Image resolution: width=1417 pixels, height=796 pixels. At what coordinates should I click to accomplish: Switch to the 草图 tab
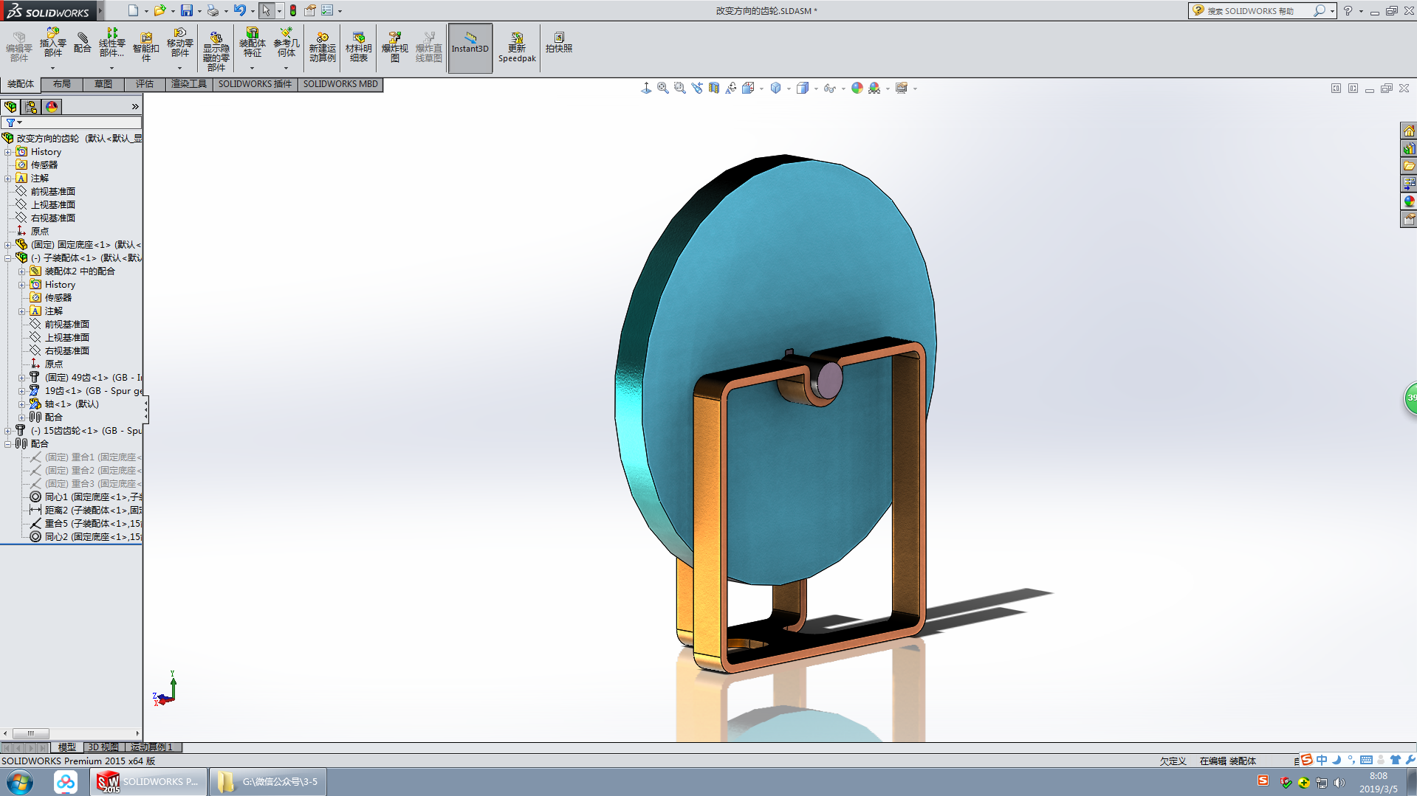(103, 84)
